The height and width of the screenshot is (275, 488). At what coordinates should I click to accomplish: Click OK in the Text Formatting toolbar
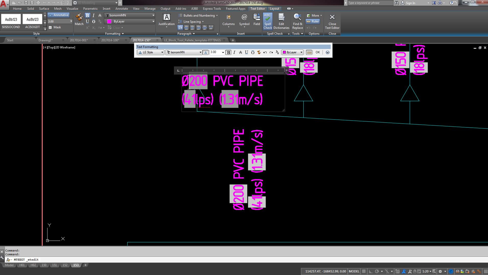coord(318,52)
